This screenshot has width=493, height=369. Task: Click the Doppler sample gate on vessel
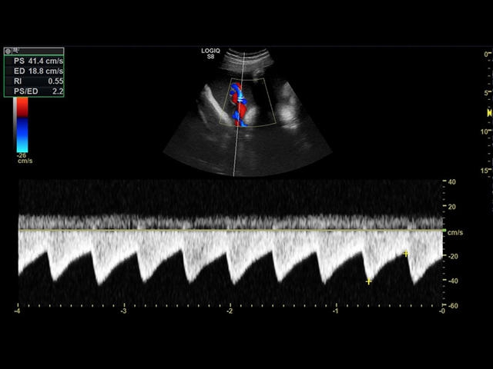click(240, 100)
